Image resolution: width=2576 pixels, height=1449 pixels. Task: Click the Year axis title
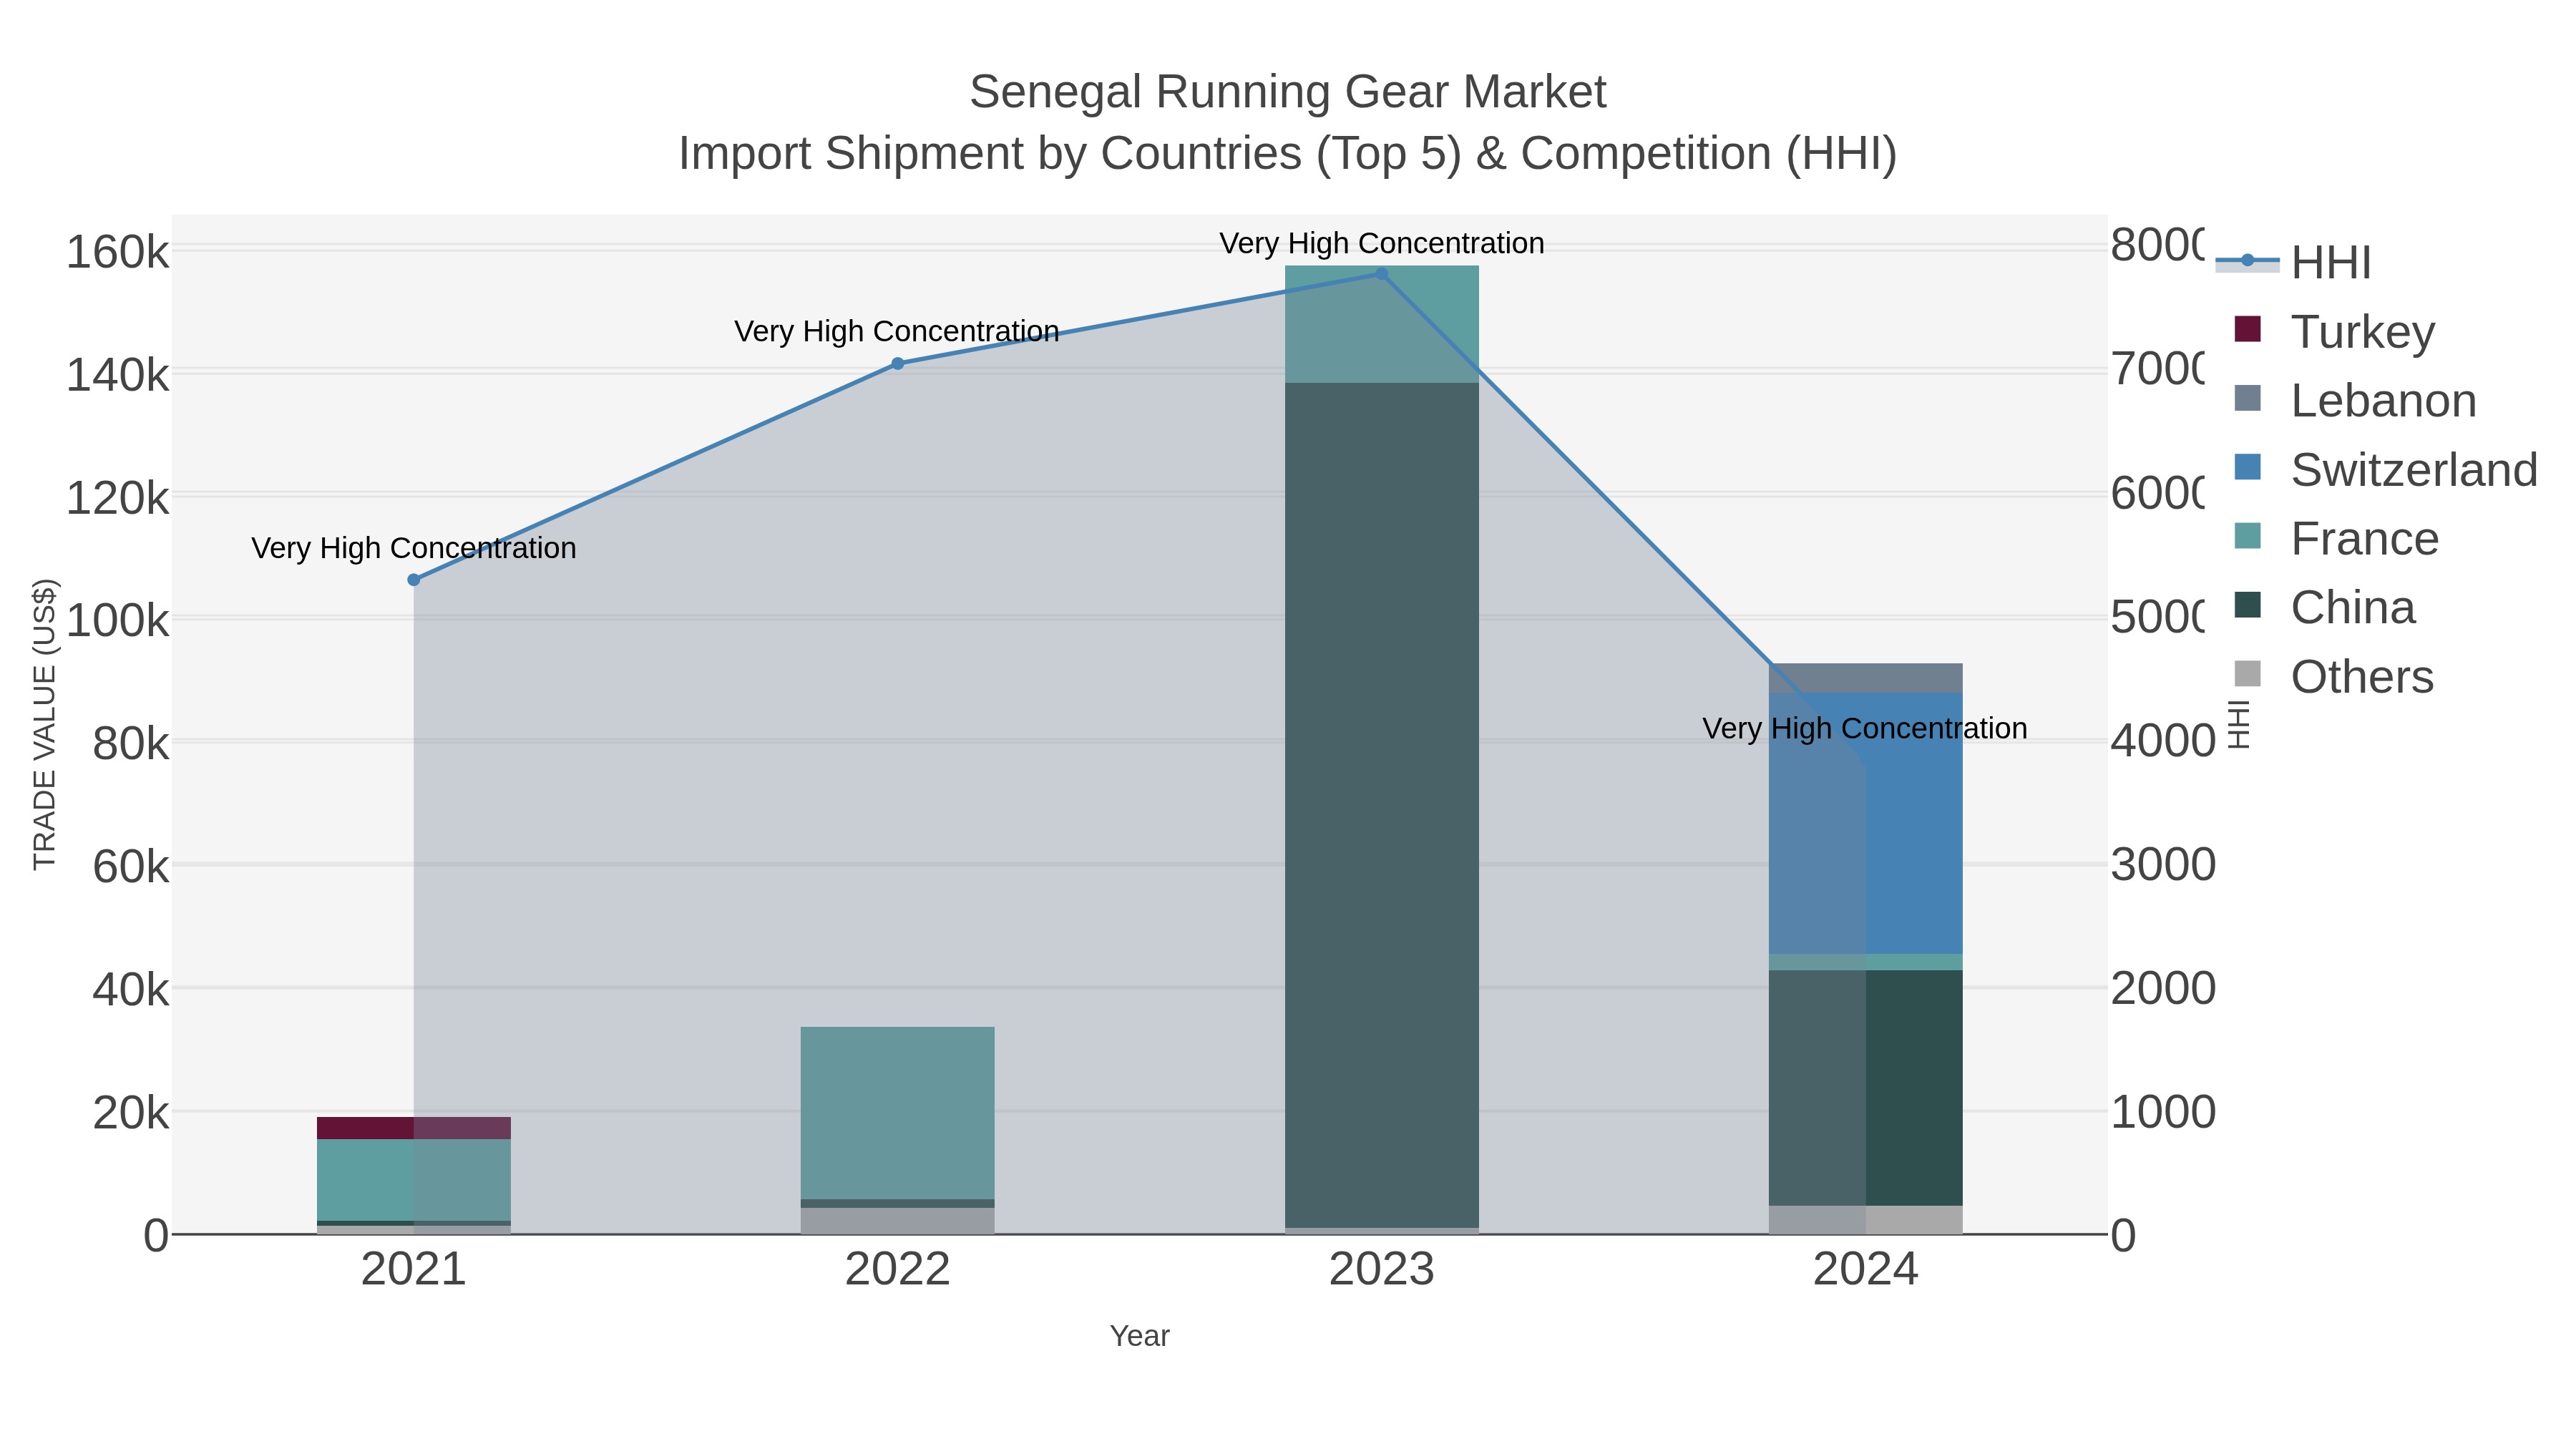point(1140,1336)
